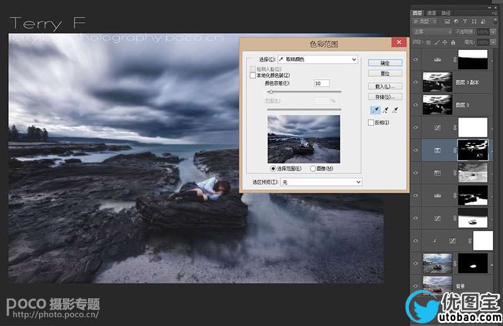Screen dimensions: 503x326
Task: Open the 选区预览 dropdown
Action: [x=321, y=182]
